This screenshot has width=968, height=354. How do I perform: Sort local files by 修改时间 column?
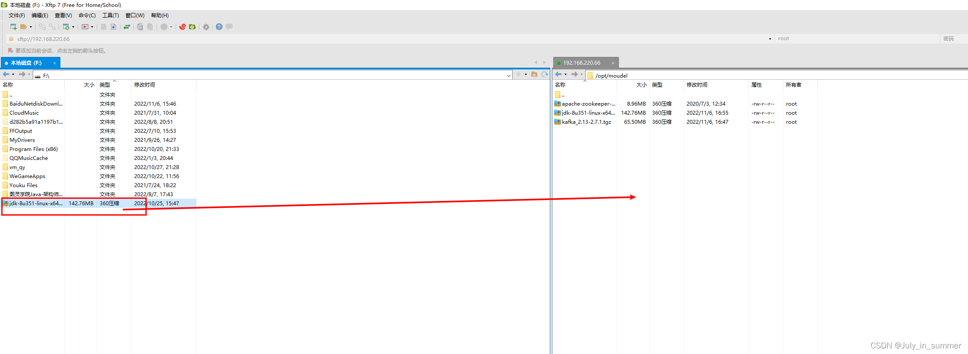pyautogui.click(x=164, y=85)
